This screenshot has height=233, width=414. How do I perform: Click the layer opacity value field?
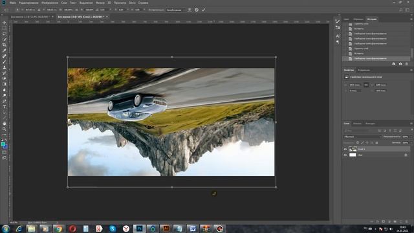(x=406, y=137)
